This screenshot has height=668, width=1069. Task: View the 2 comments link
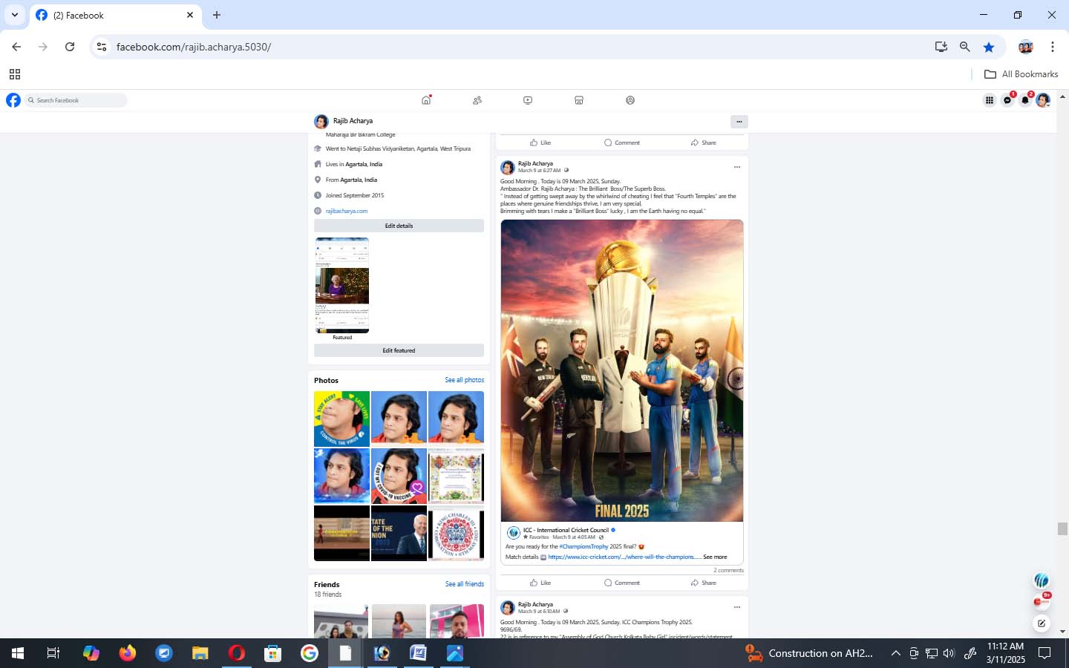tap(728, 570)
